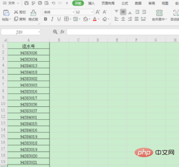The image size is (179, 167).
Task: Click the Redo arrow
Action: (x=60, y=3)
